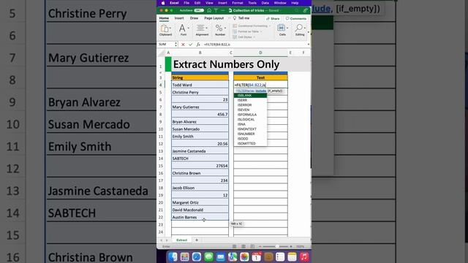Open Reminders from the Dock
The image size is (468, 263).
280,256
